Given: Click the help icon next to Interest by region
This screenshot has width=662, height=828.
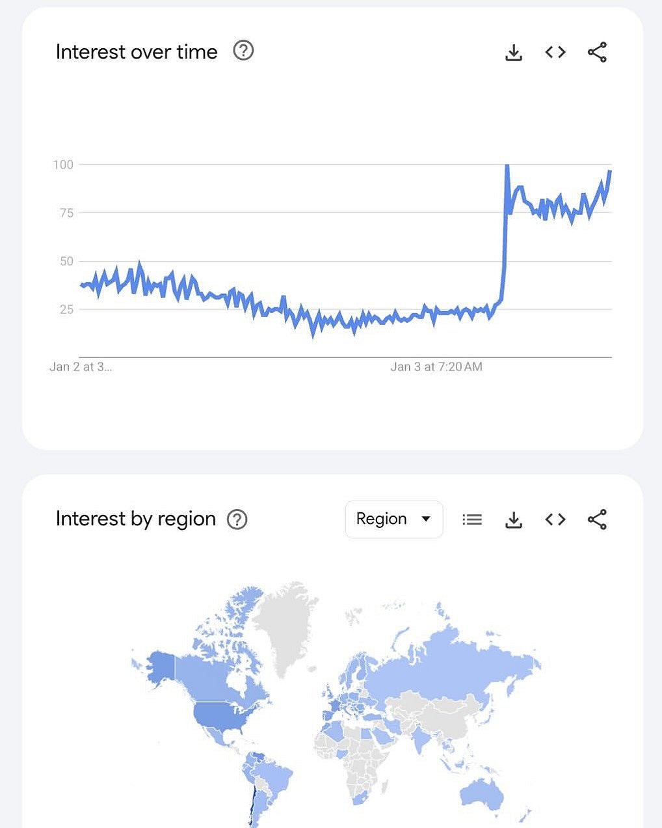Looking at the screenshot, I should 238,519.
